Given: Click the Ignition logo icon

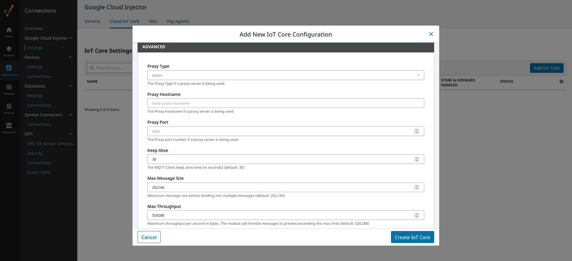Looking at the screenshot, I should [9, 10].
